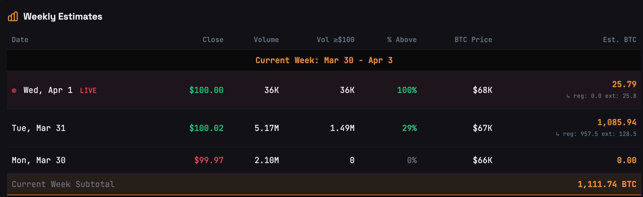Click the 1,085.94 estimate for Tuesday

pos(616,122)
